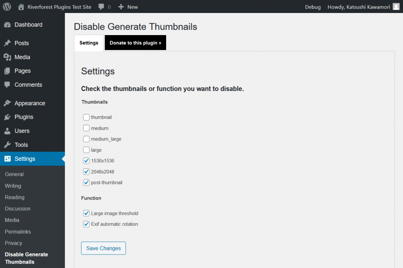Open the Donate to this plugin tab
The image size is (403, 268).
point(135,43)
